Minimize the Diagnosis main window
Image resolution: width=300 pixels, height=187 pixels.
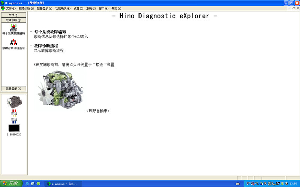point(286,3)
